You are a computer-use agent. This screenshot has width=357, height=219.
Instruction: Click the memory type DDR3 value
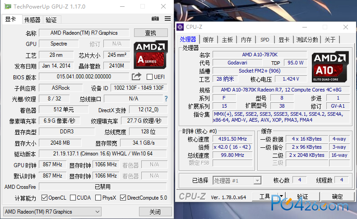67,132
